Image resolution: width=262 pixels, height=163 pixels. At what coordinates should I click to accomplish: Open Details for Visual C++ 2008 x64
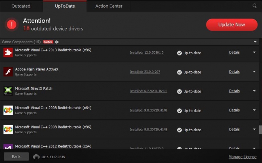point(234,110)
